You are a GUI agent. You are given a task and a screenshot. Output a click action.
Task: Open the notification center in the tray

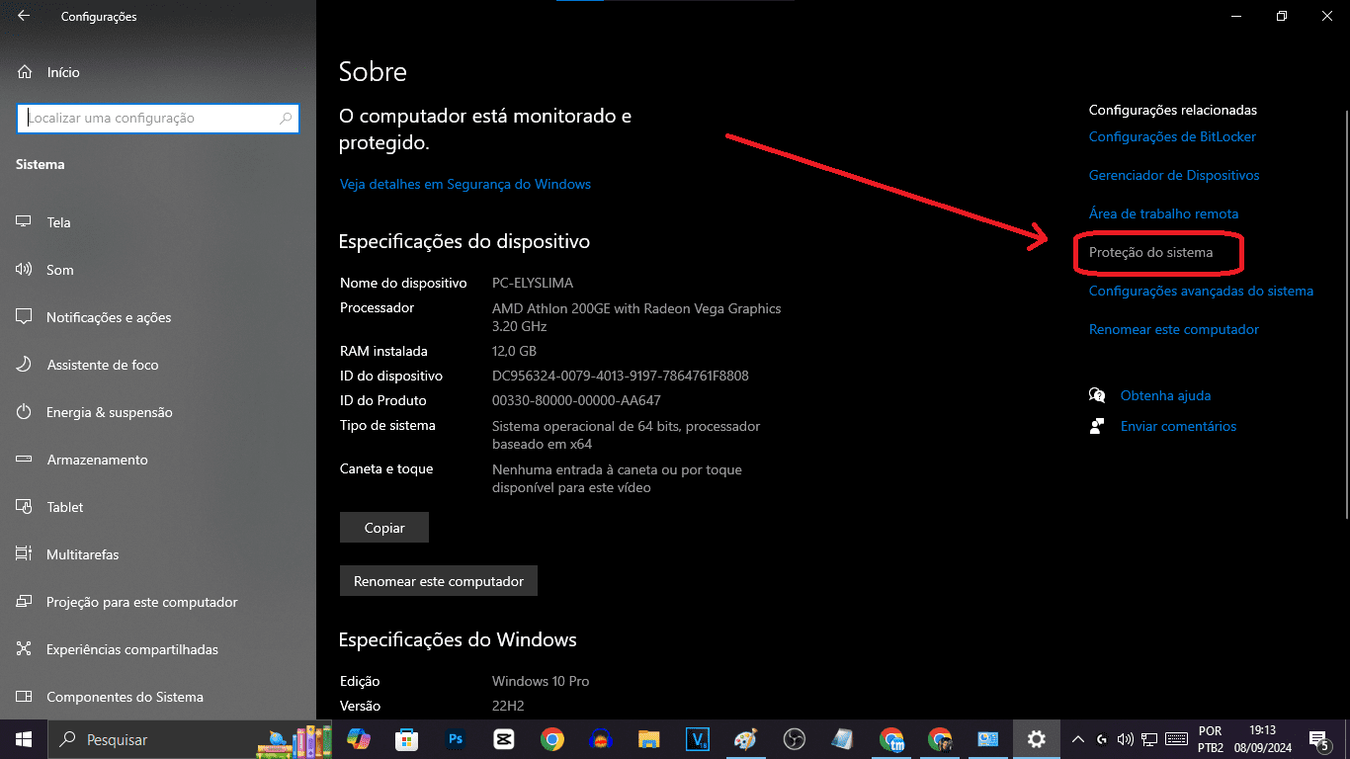[x=1318, y=738]
